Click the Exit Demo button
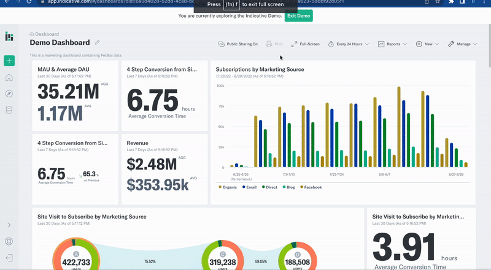The height and width of the screenshot is (270, 491). tap(299, 16)
